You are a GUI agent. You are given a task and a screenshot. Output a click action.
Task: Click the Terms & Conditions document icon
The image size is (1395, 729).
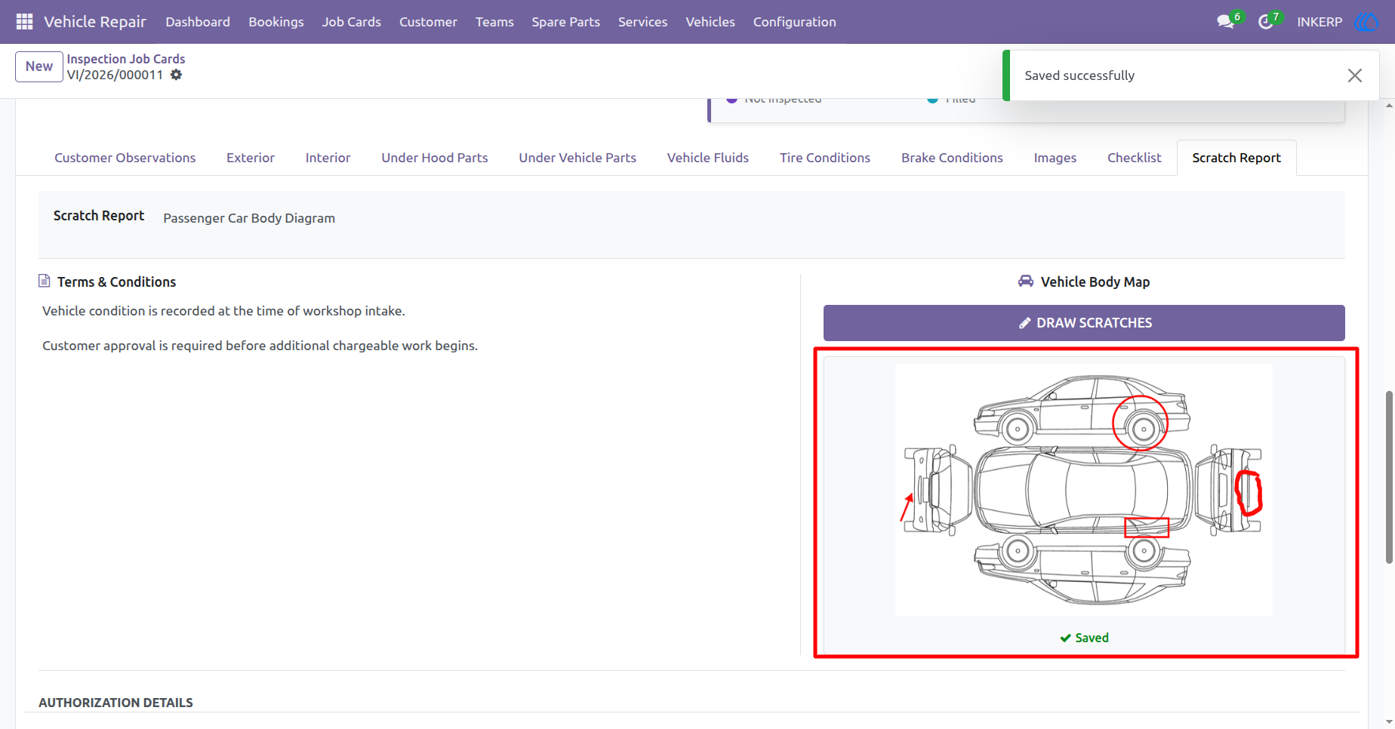45,281
